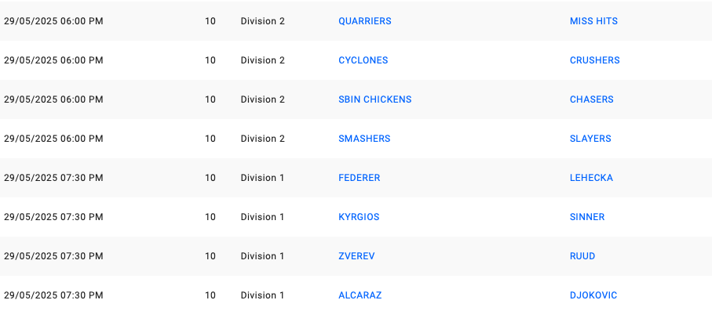Open the KYRGIOS team link
The height and width of the screenshot is (311, 712).
[x=359, y=217]
